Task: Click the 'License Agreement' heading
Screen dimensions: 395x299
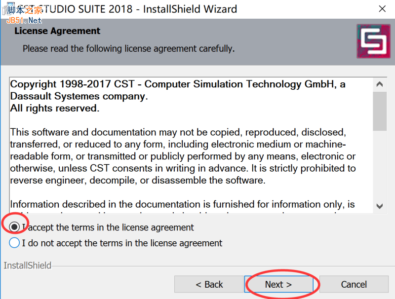Action: pos(57,31)
